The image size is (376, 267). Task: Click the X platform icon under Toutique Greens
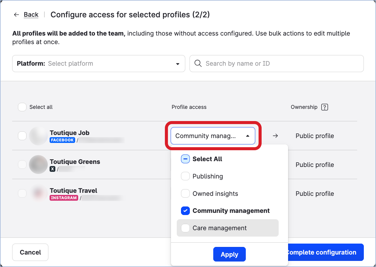[x=53, y=169]
